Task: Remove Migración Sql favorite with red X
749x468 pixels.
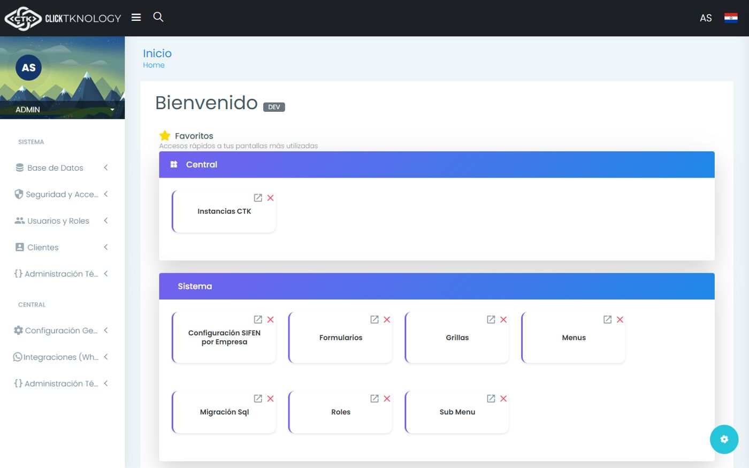Action: click(x=271, y=398)
